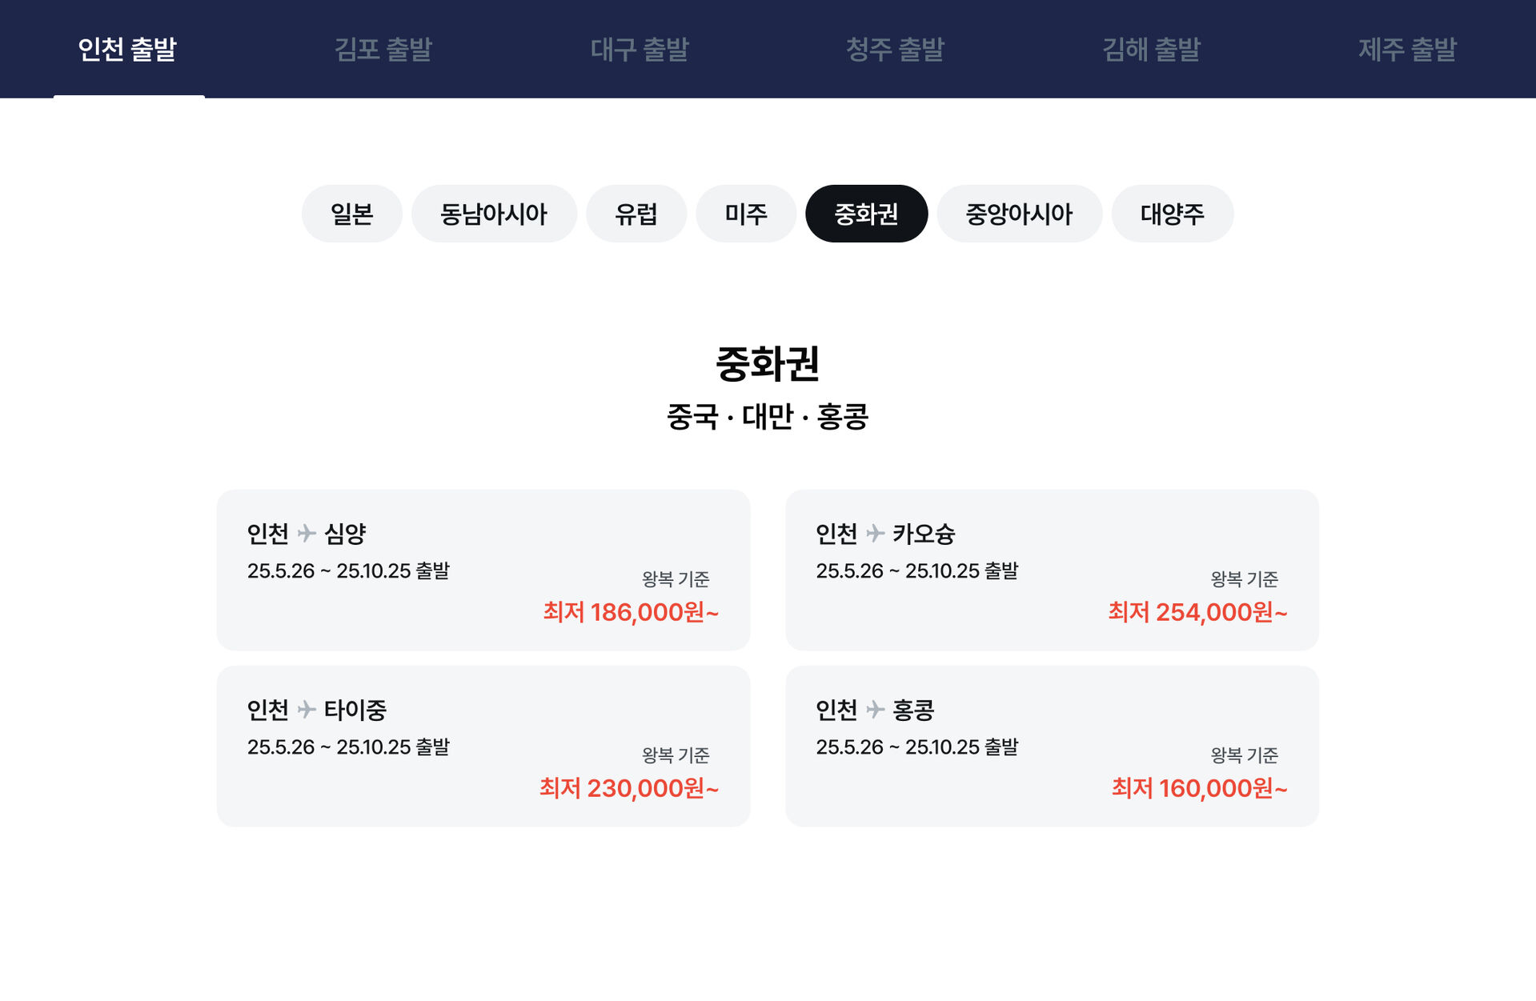Click the airplane icon on the 홍콩 card
Viewport: 1536px width, 1001px height.
pos(875,709)
